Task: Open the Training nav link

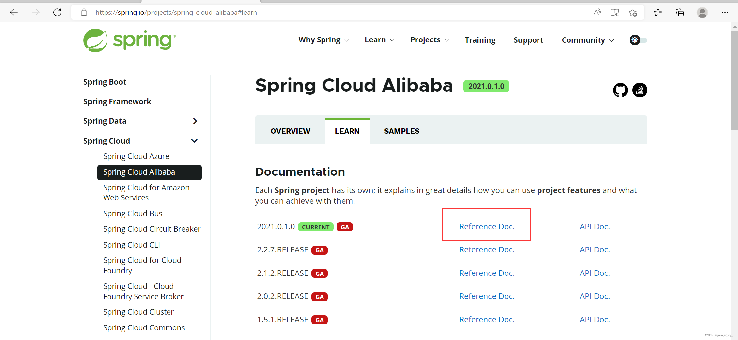Action: [x=480, y=40]
